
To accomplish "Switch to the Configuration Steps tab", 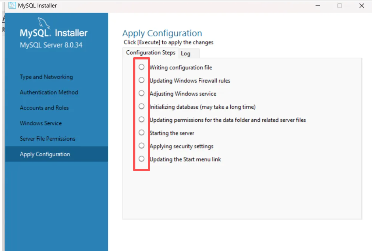I will pyautogui.click(x=150, y=52).
